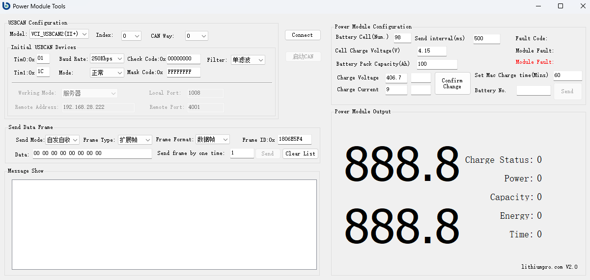
Task: Expand the CAN Way dropdown
Action: coord(197,36)
